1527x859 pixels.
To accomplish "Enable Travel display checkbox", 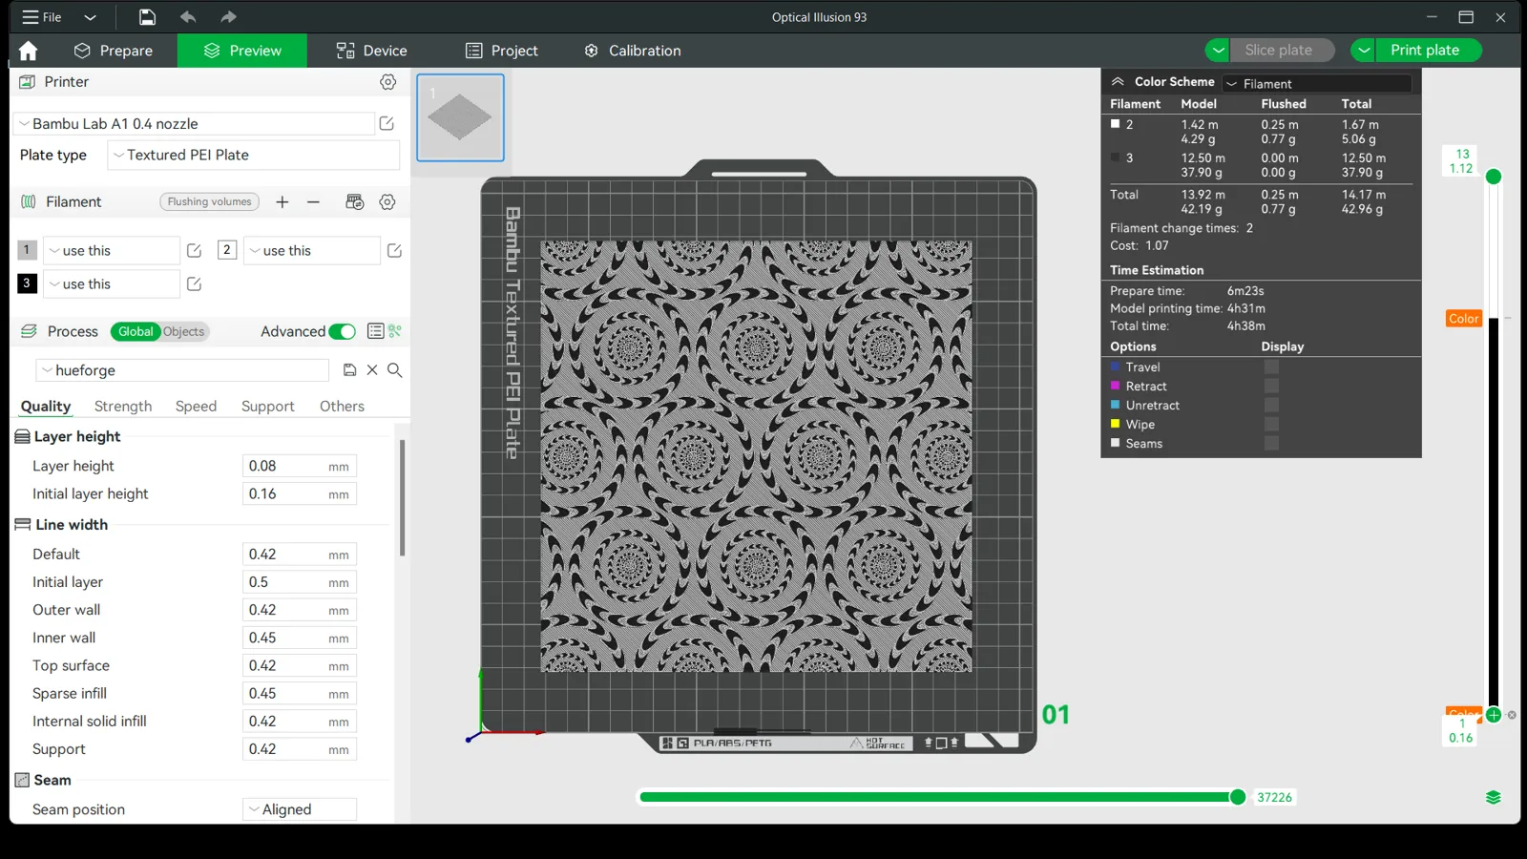I will (1271, 367).
